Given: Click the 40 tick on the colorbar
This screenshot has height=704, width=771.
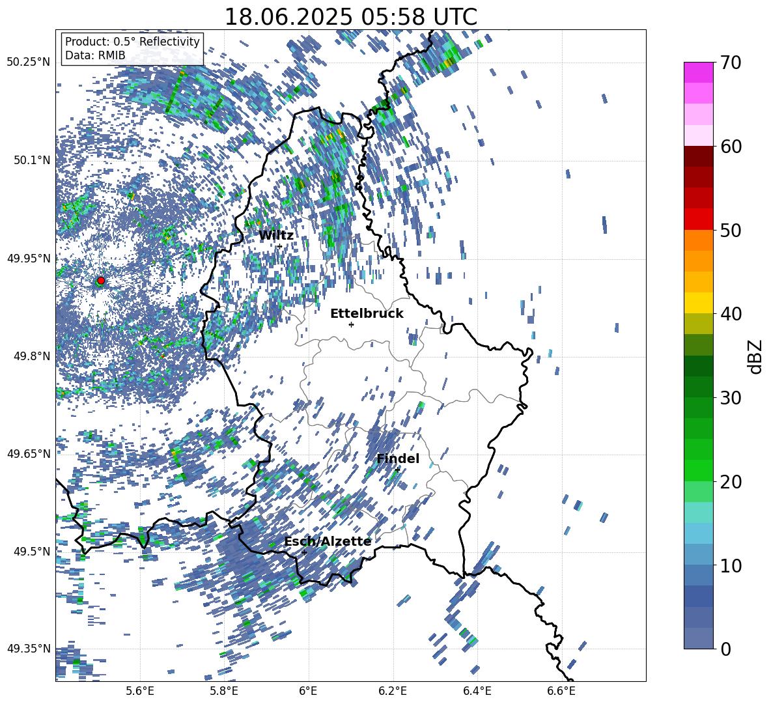Looking at the screenshot, I should [x=731, y=314].
